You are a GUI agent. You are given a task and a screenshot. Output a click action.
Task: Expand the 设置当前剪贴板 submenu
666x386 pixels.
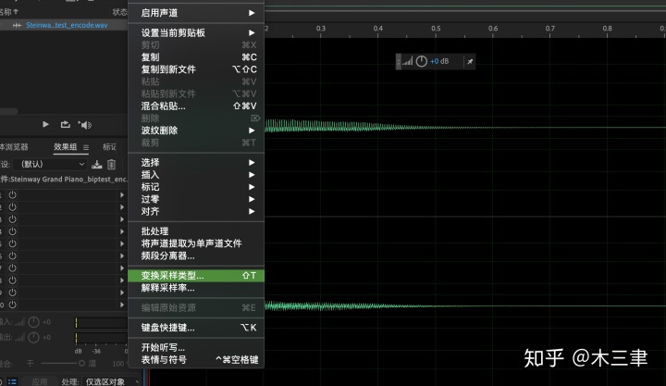(196, 32)
